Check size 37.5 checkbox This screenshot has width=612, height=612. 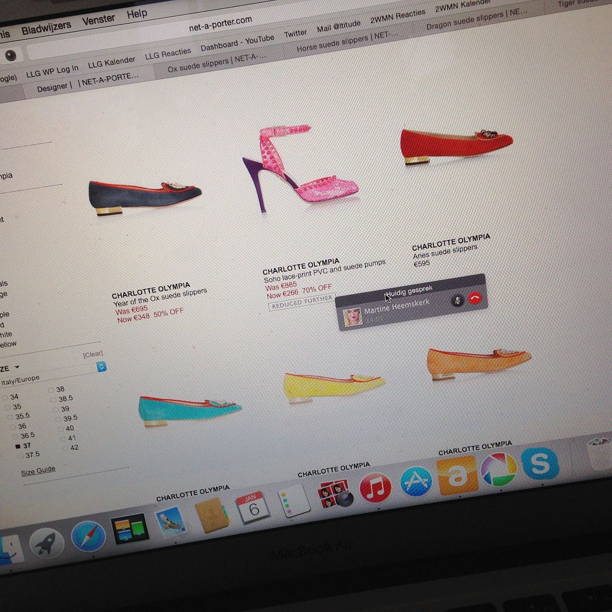[20, 456]
